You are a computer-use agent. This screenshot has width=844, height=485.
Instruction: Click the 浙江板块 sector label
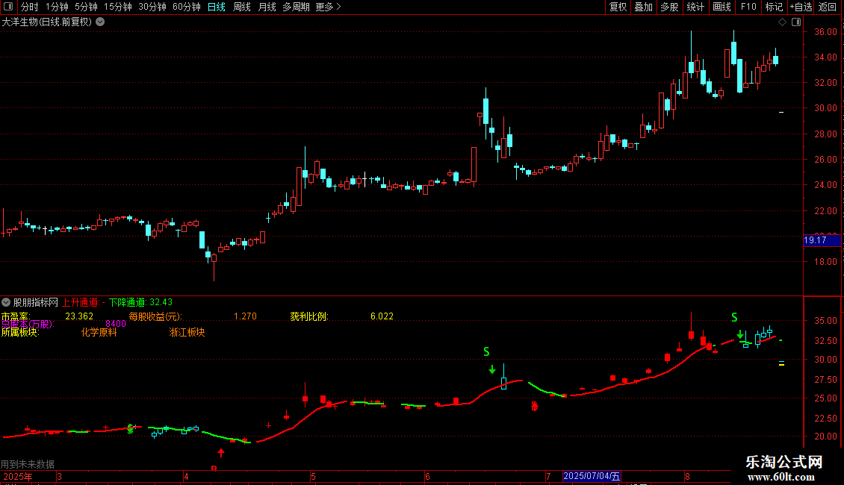pyautogui.click(x=187, y=332)
